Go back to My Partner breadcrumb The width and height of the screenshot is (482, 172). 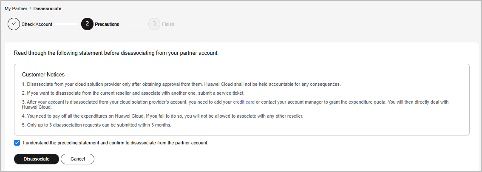[x=16, y=8]
